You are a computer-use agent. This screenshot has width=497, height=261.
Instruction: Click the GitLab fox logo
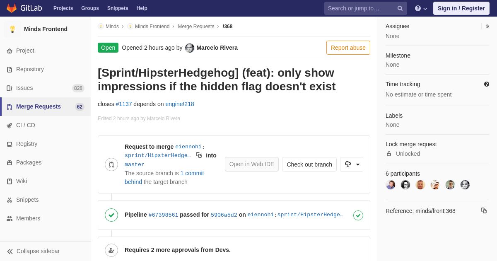point(12,8)
